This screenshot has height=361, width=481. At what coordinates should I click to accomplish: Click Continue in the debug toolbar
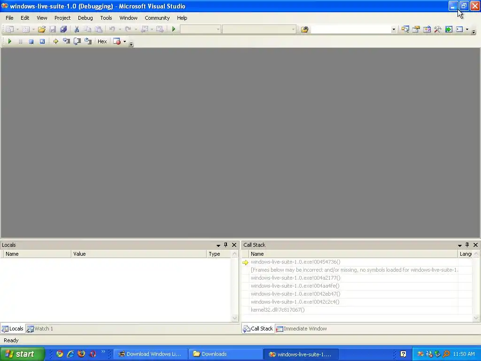point(9,41)
